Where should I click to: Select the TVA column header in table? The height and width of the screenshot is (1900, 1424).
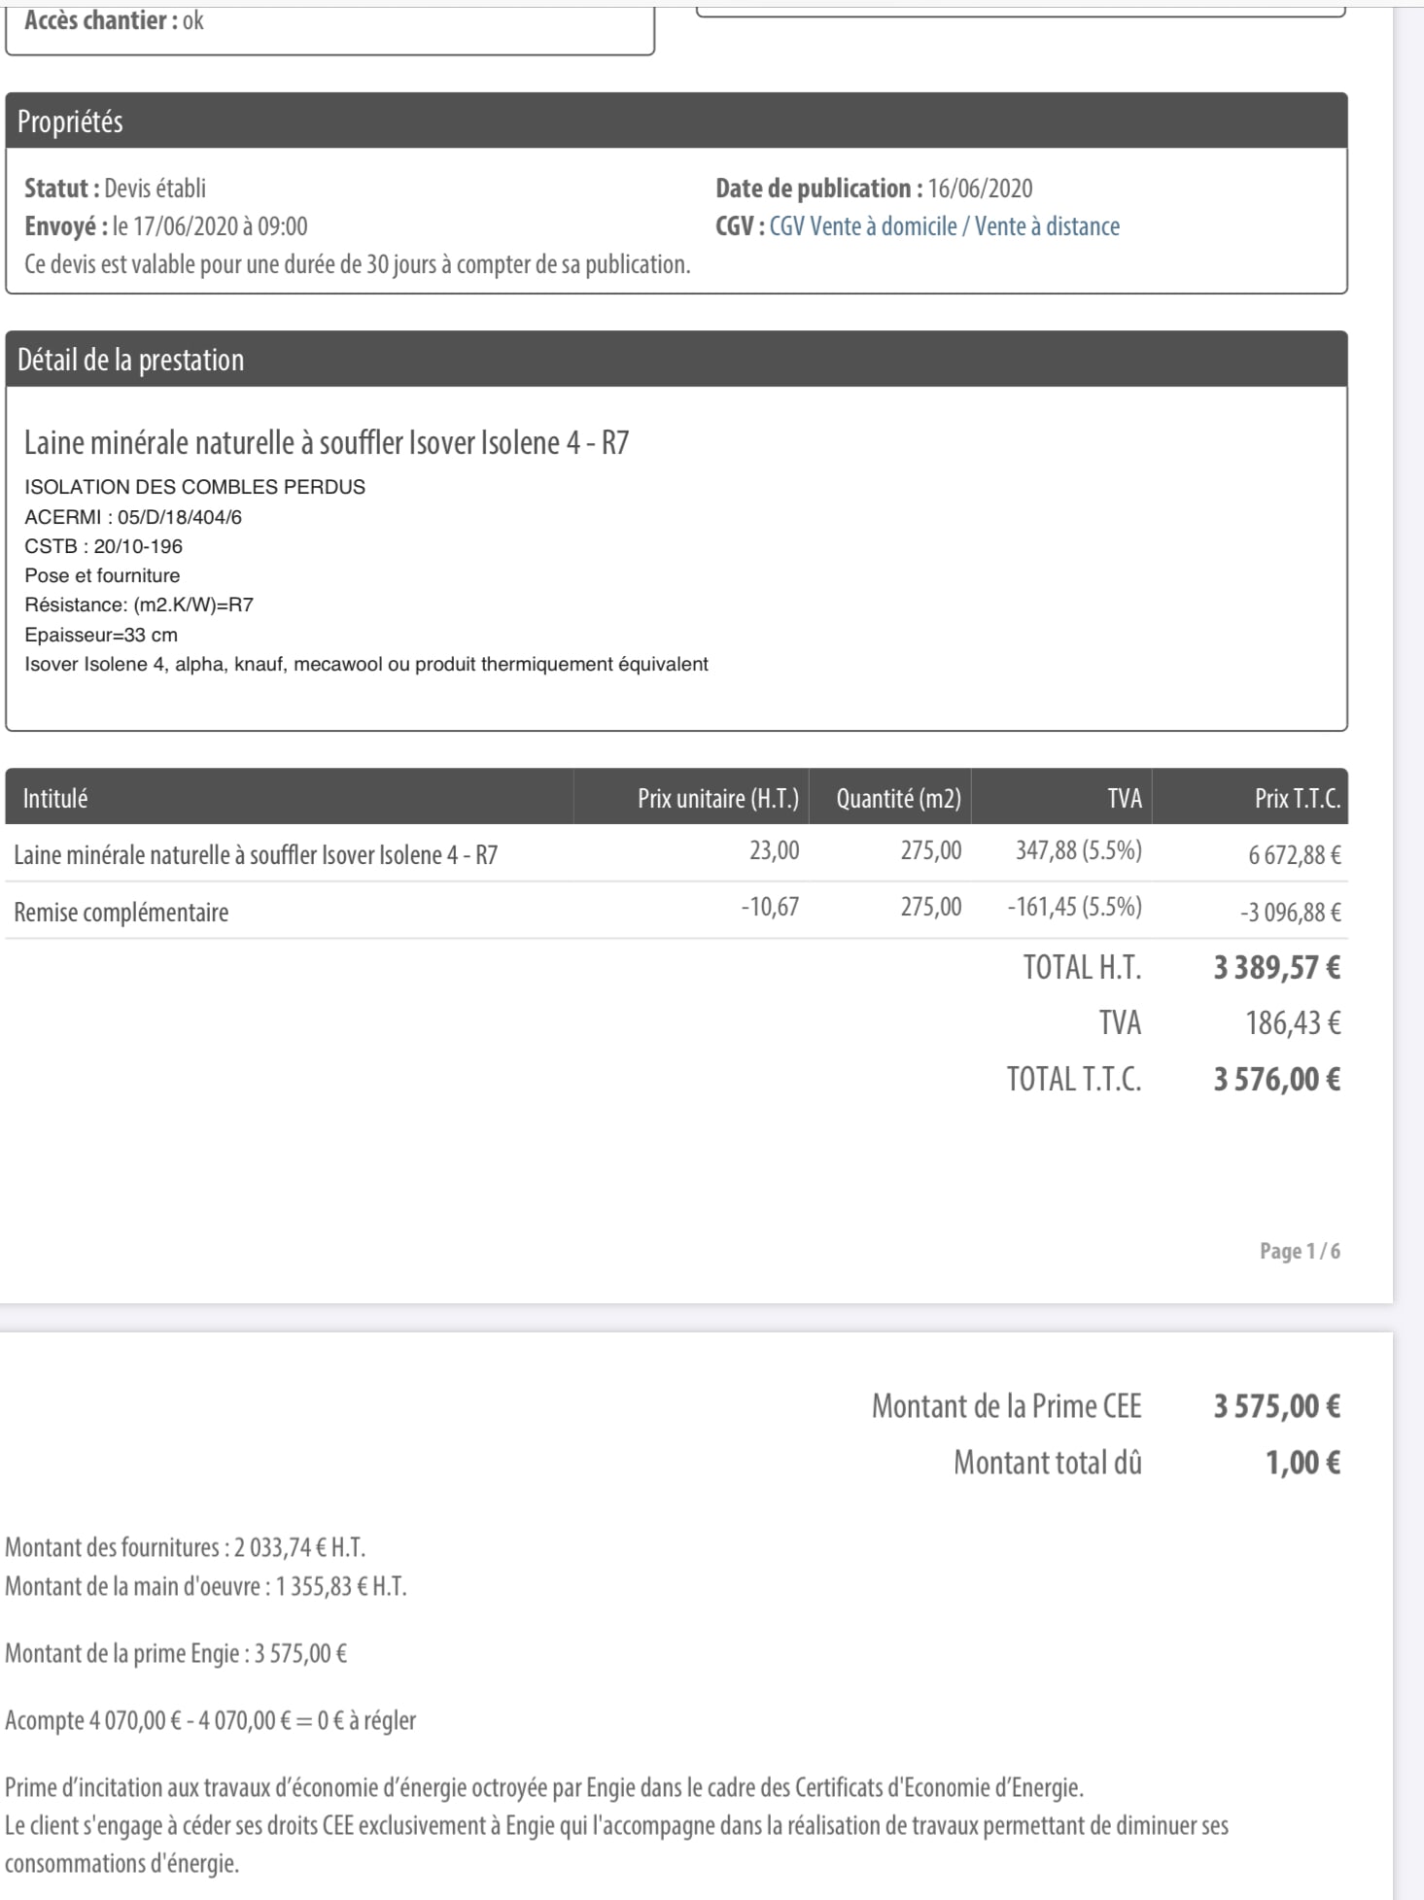point(1061,798)
